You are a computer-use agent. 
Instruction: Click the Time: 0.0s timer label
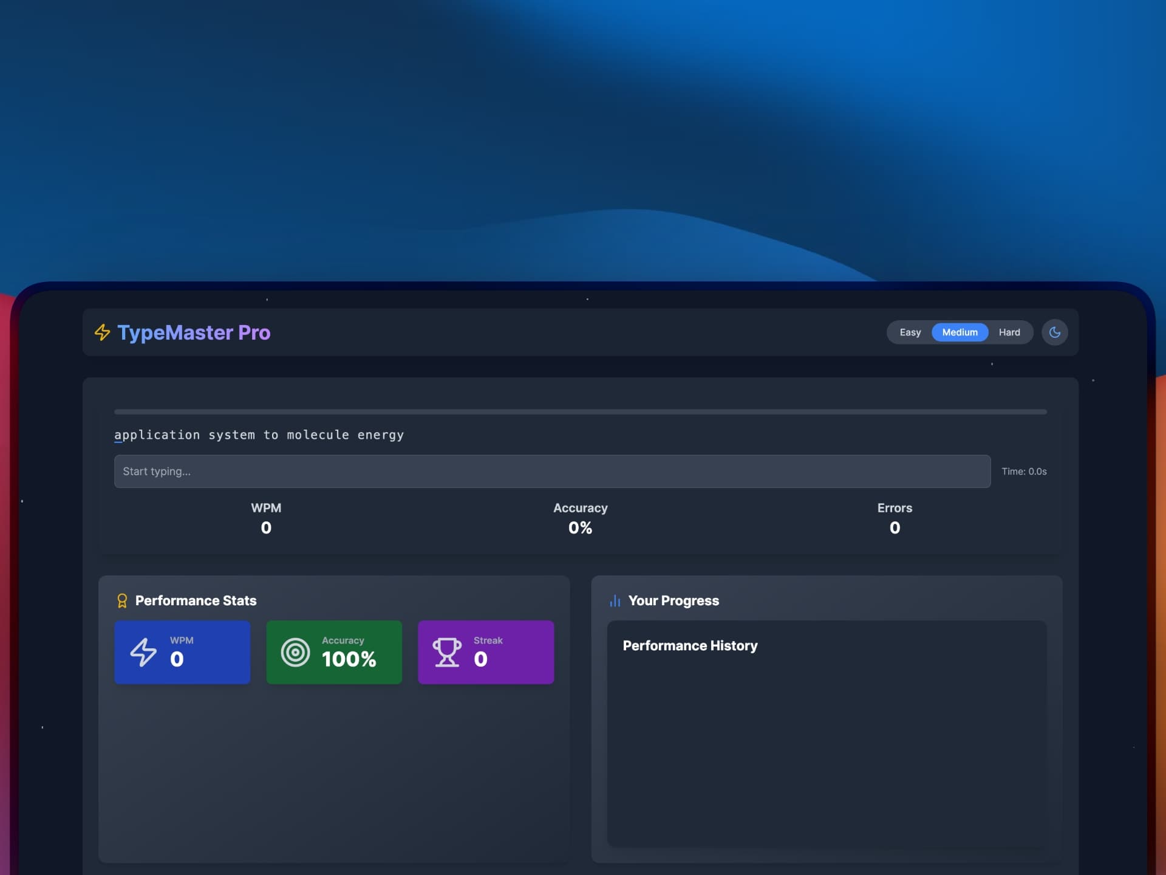pyautogui.click(x=1024, y=472)
